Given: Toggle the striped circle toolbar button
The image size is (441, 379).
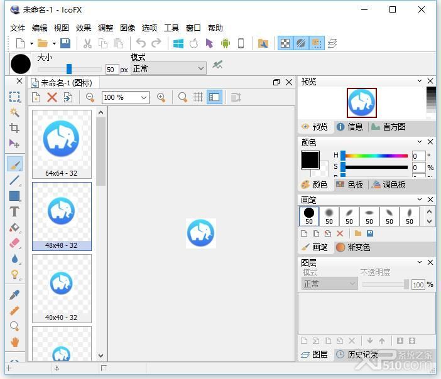Looking at the screenshot, I should pos(301,43).
